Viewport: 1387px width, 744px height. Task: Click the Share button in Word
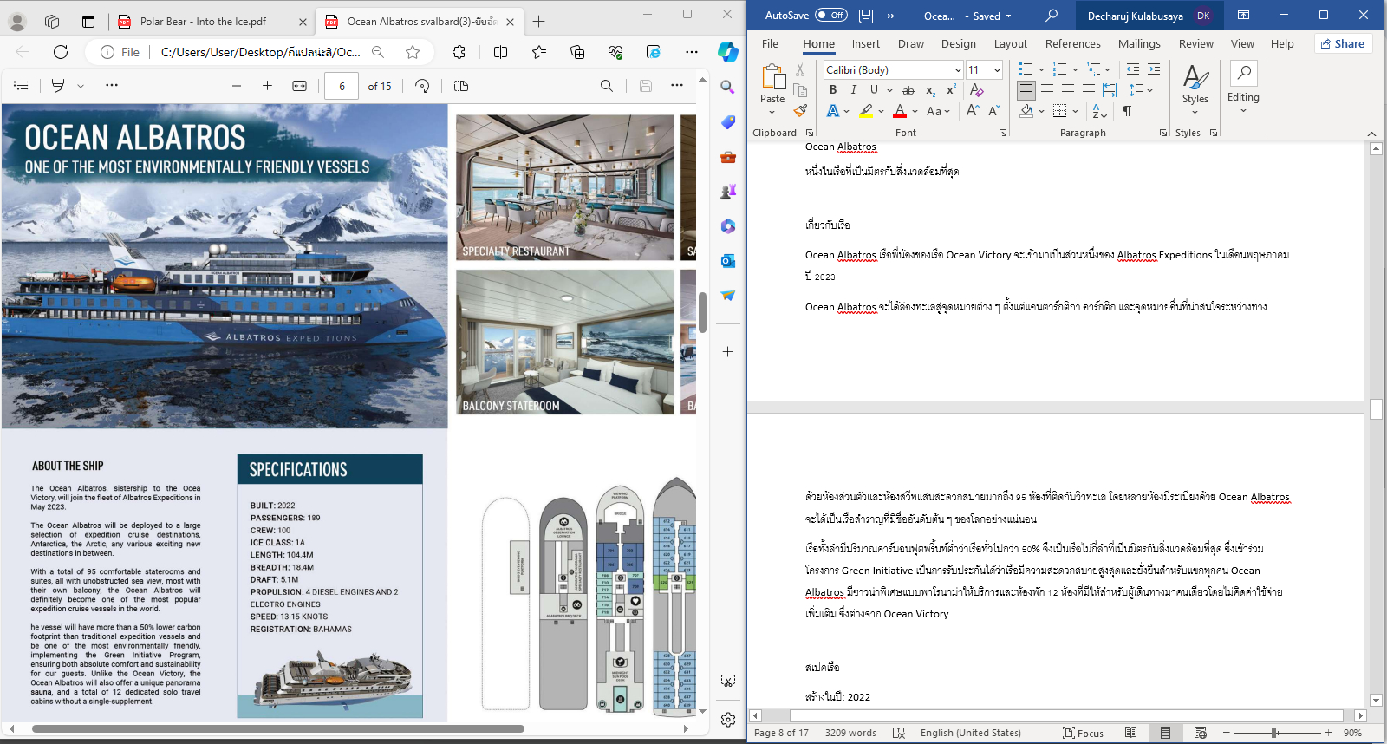click(1343, 44)
